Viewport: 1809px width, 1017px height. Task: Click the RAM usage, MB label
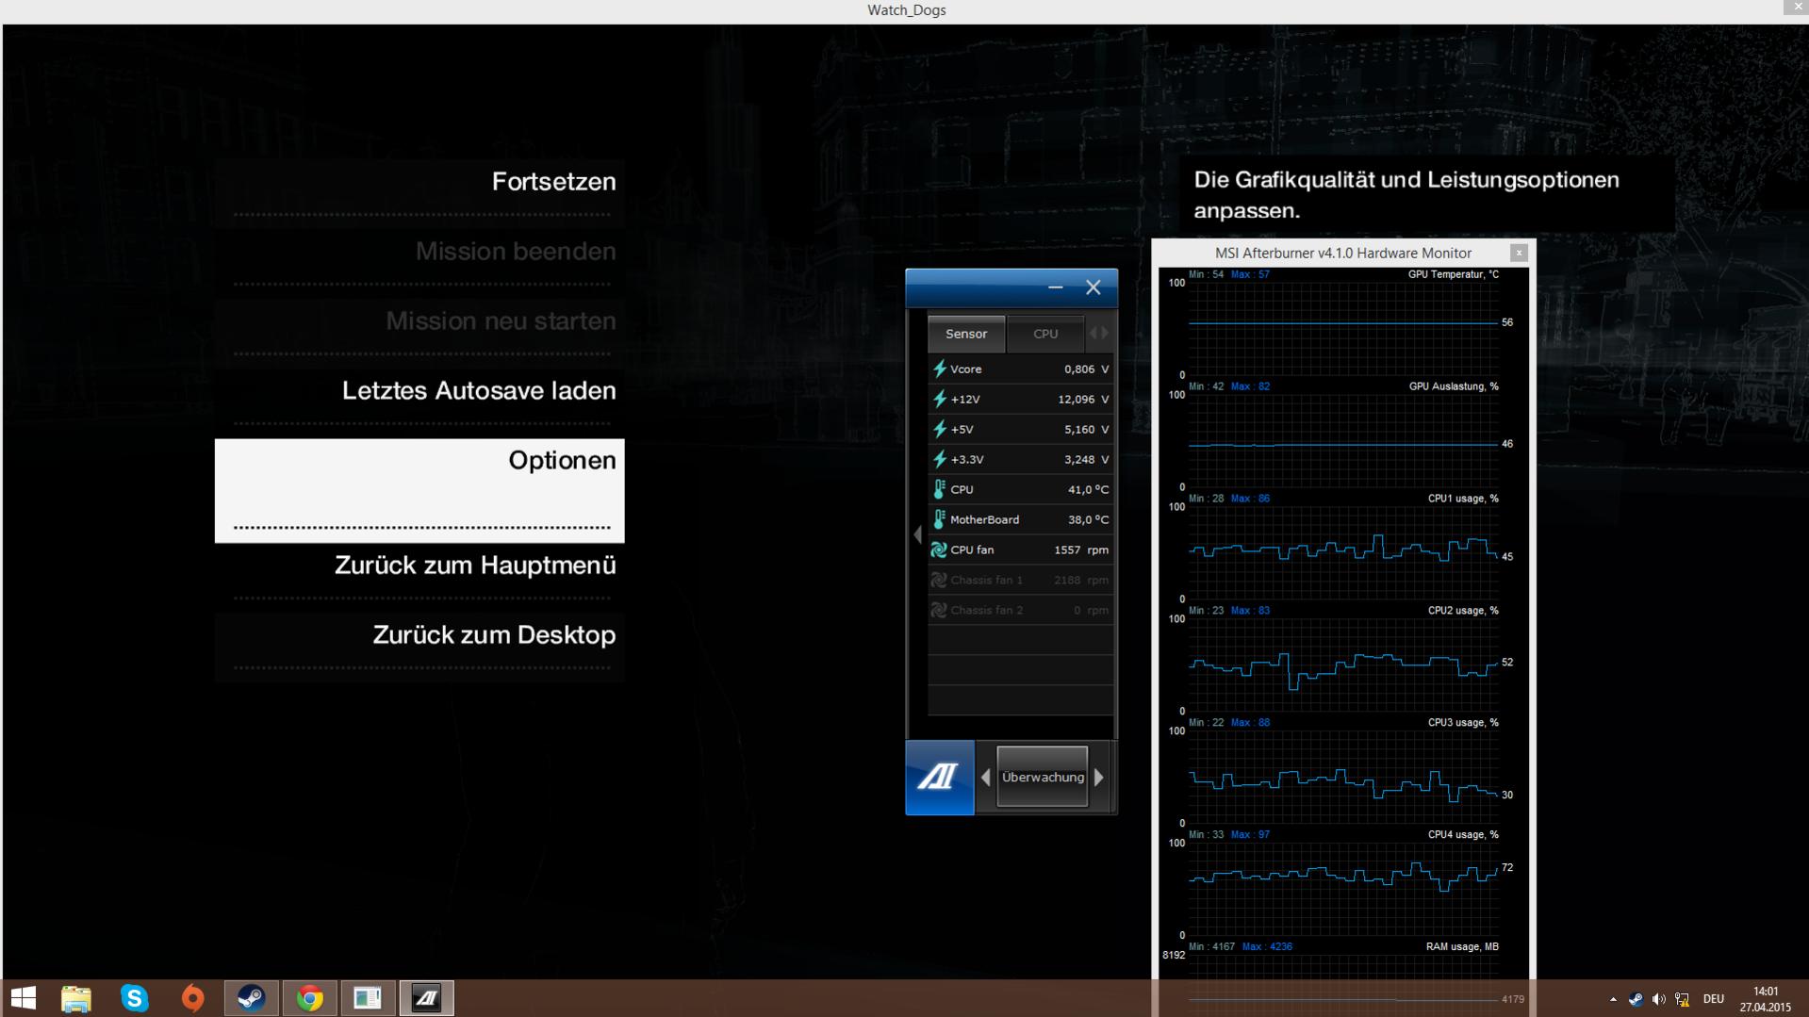1462,947
